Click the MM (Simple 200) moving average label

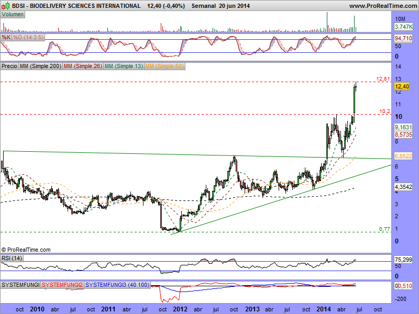pyautogui.click(x=40, y=66)
